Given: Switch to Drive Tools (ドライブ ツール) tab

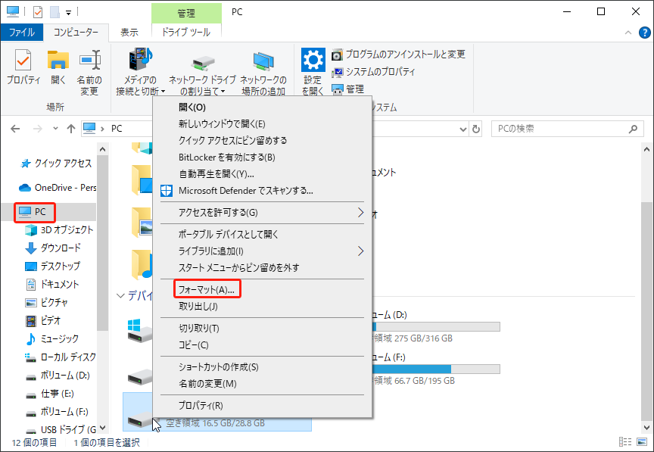Looking at the screenshot, I should click(x=186, y=33).
